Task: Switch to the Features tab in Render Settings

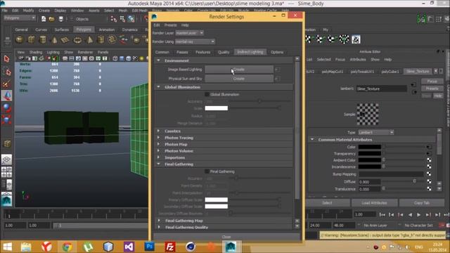Action: (203, 52)
